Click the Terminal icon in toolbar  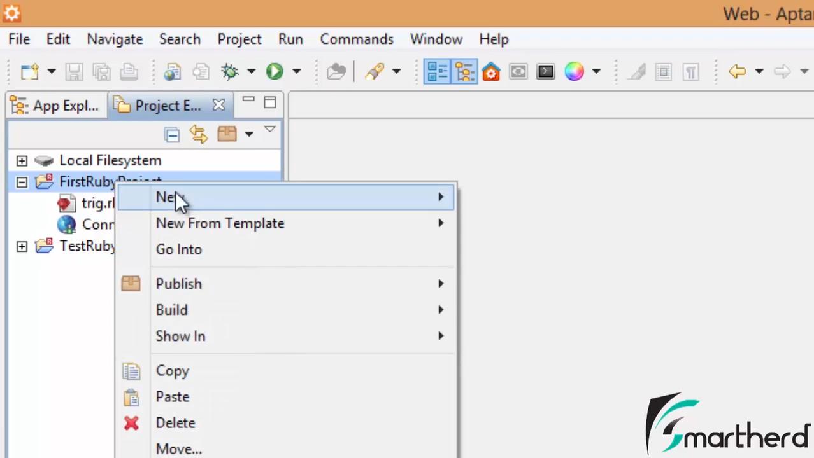tap(546, 71)
